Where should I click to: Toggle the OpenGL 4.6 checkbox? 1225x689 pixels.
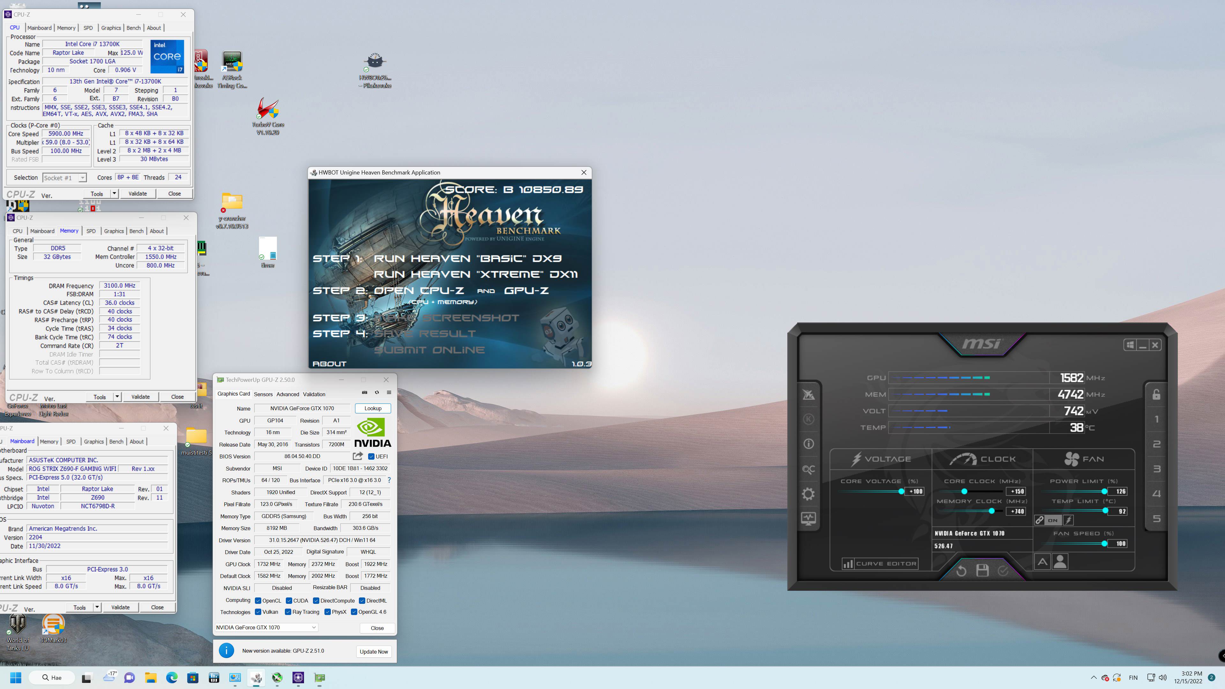point(354,612)
